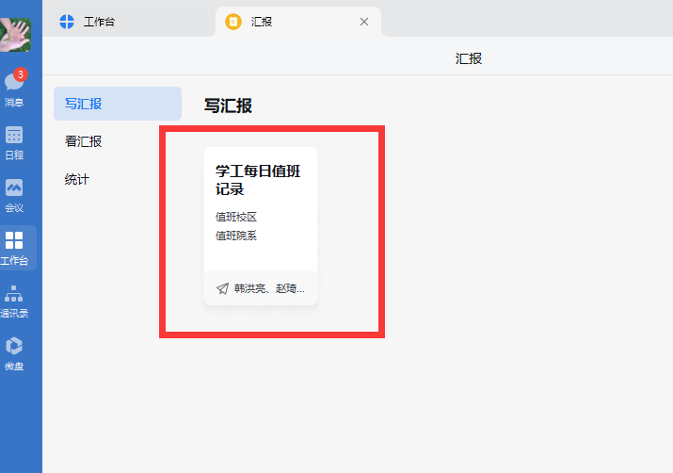
Task: Open the 消息 messages sidebar icon
Action: (x=14, y=89)
